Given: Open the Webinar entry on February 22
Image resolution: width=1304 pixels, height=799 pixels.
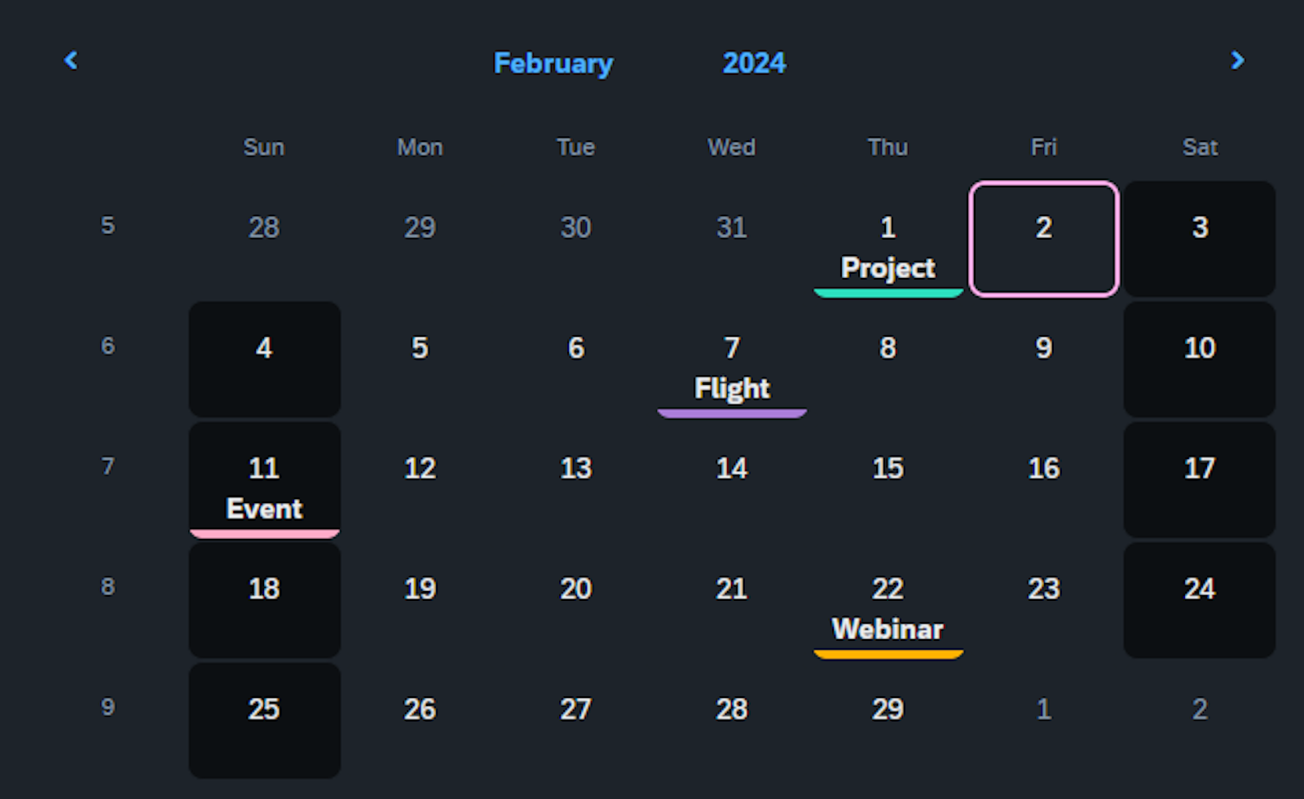Looking at the screenshot, I should point(888,629).
